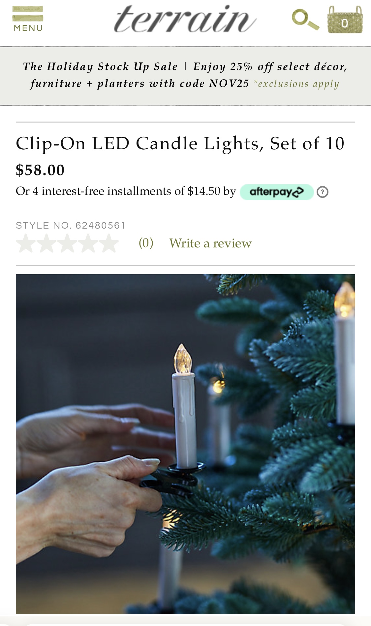
Task: Click the Afterpay info question mark
Action: pyautogui.click(x=322, y=192)
